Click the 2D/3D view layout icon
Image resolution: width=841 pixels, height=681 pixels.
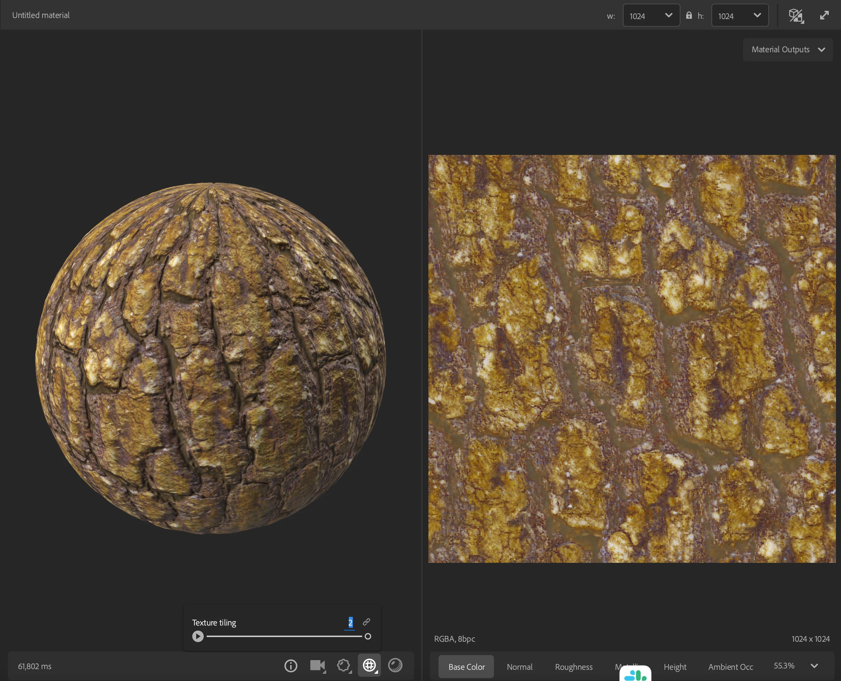click(796, 16)
